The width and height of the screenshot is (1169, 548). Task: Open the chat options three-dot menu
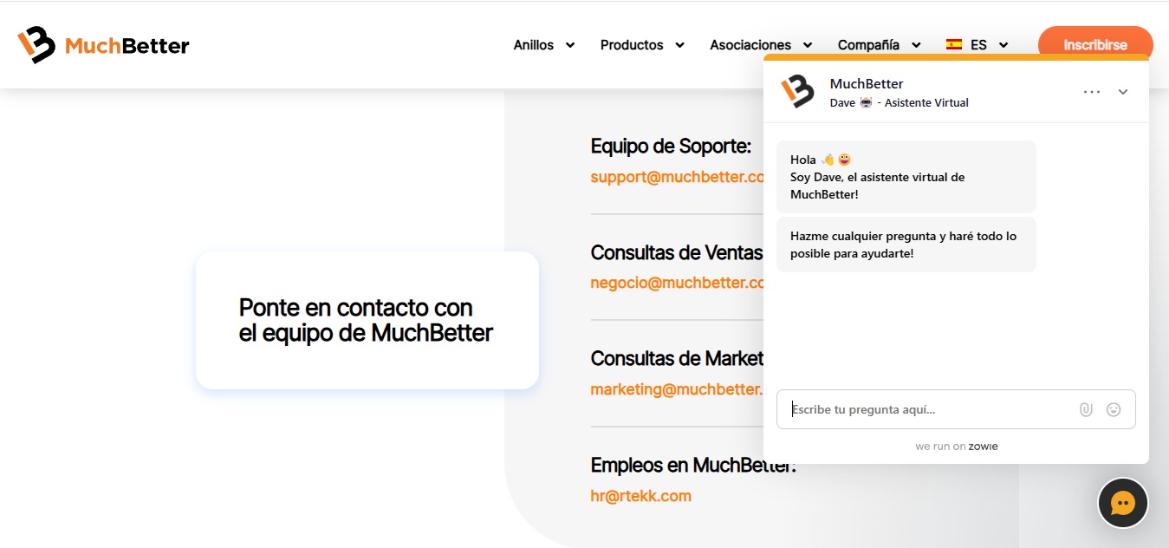[x=1092, y=92]
